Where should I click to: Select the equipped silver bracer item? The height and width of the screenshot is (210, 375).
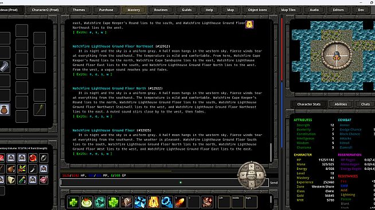(5, 67)
